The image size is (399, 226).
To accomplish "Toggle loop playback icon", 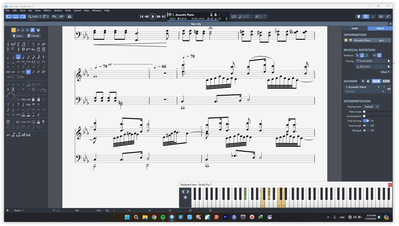I will [x=234, y=17].
